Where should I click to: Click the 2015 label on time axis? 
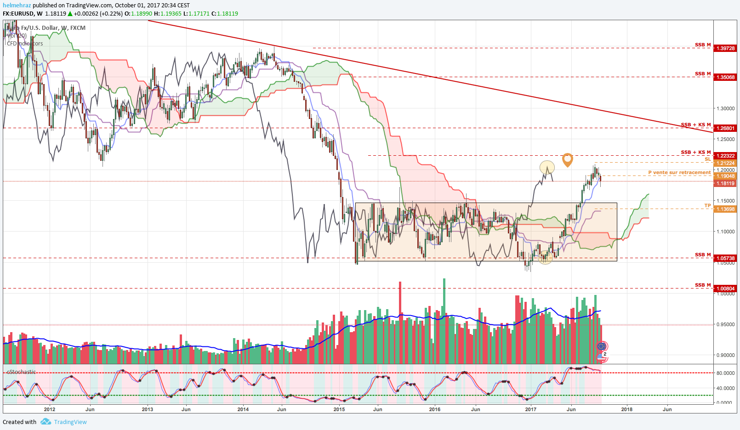tap(339, 409)
